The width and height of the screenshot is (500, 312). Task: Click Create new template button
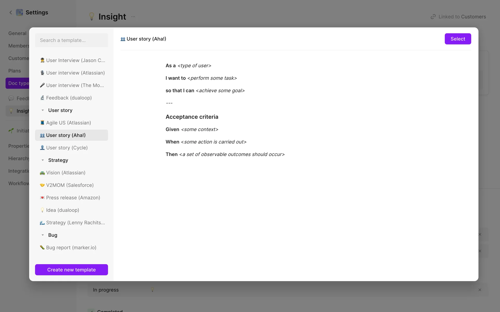[x=71, y=270]
